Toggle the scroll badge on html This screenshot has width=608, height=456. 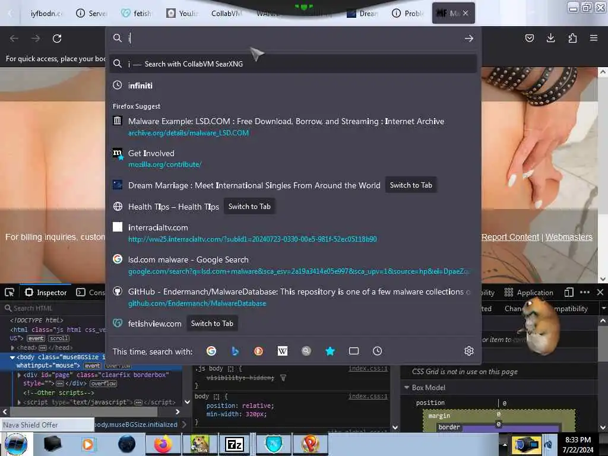[59, 338]
